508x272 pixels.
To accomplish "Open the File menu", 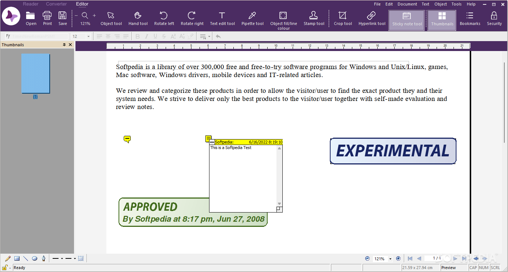I will (377, 4).
